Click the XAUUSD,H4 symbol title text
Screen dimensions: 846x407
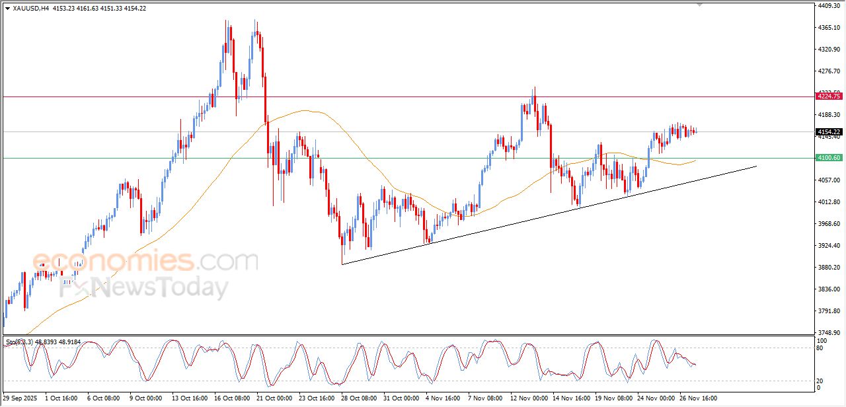click(x=30, y=8)
